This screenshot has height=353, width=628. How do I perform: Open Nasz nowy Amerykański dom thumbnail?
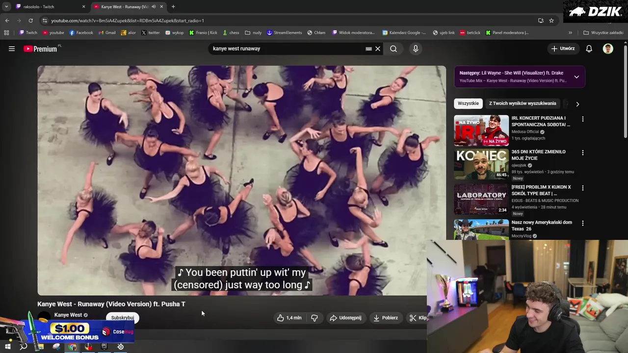click(481, 229)
